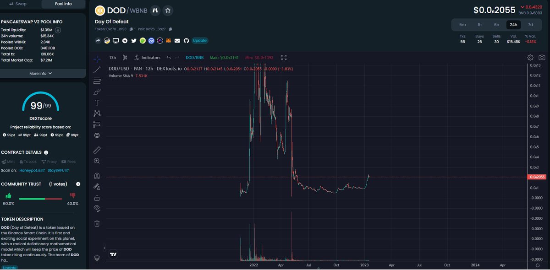
Task: Switch to the Pool info tab
Action: point(63,4)
